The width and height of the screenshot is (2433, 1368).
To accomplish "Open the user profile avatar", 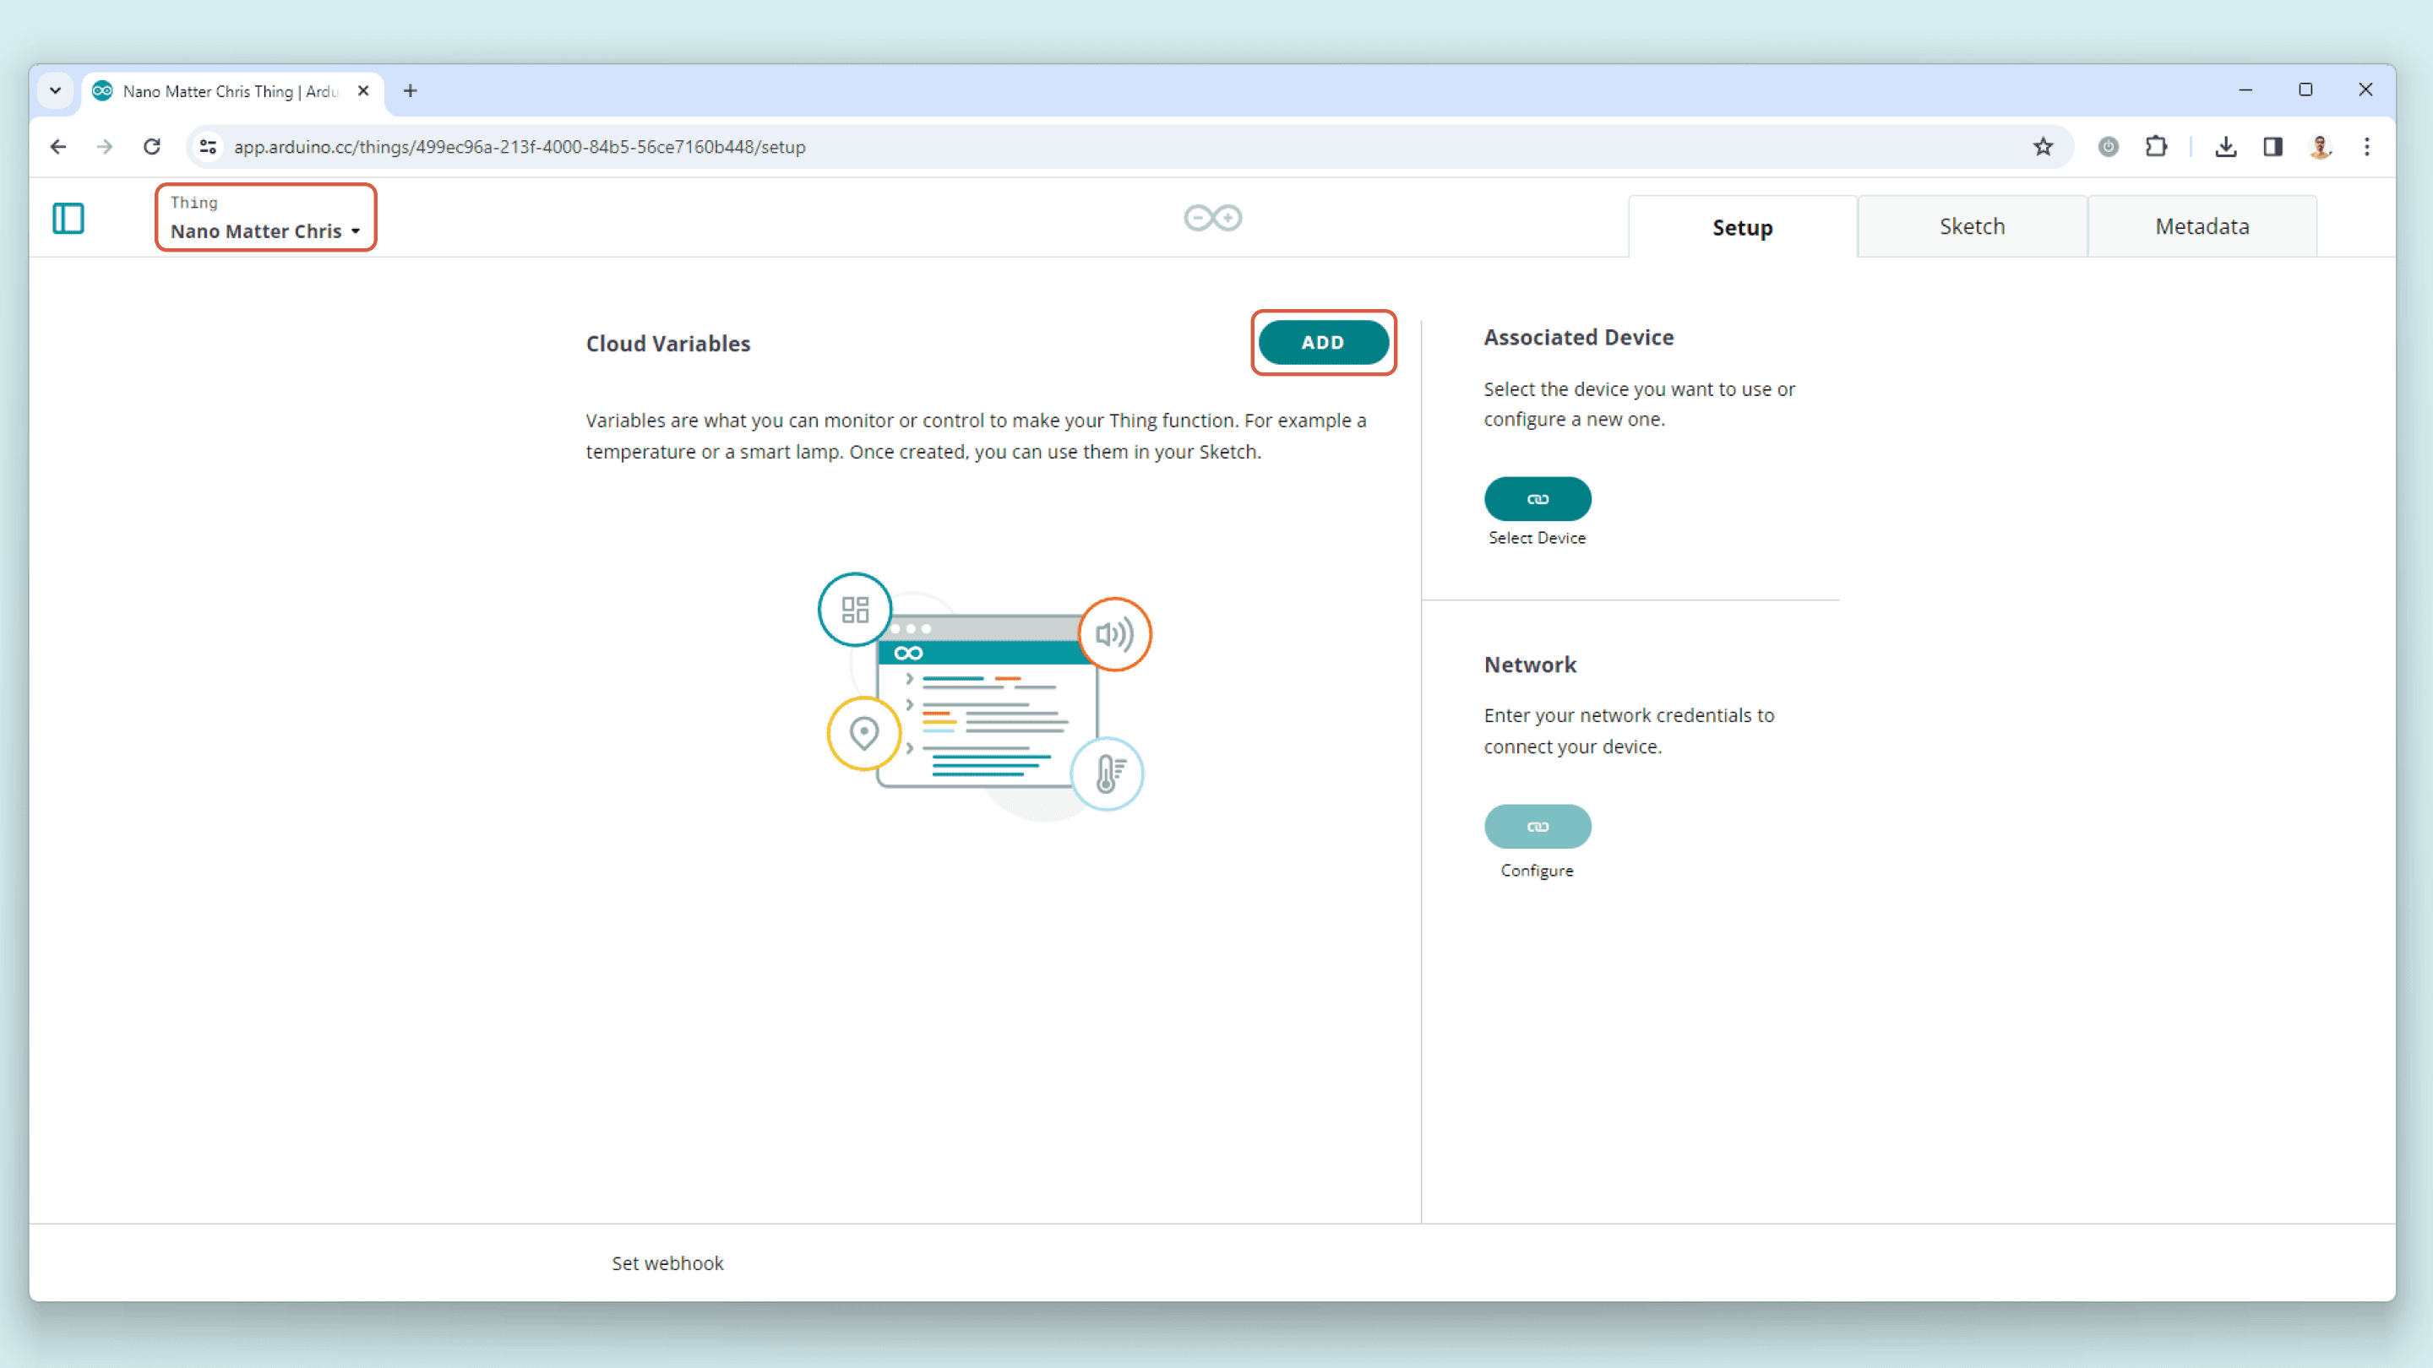I will 2320,146.
